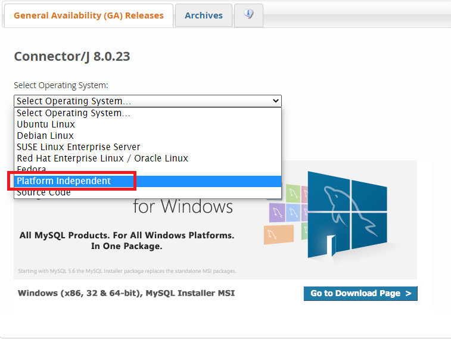Screen dimensions: 451x339
Task: Open the information icon tab
Action: (x=248, y=14)
